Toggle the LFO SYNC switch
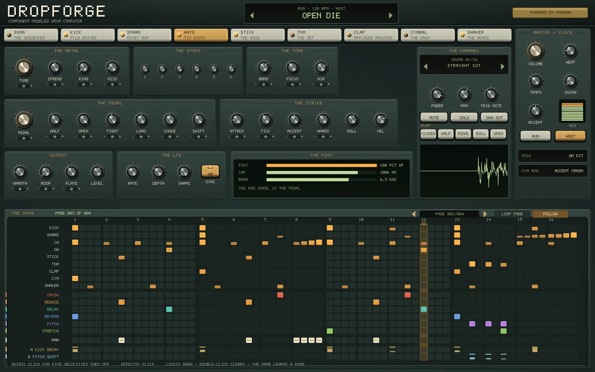Screen dimensions: 595x372 (210, 171)
